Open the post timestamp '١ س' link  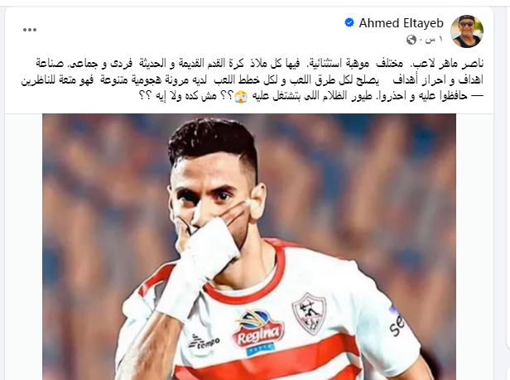(434, 40)
